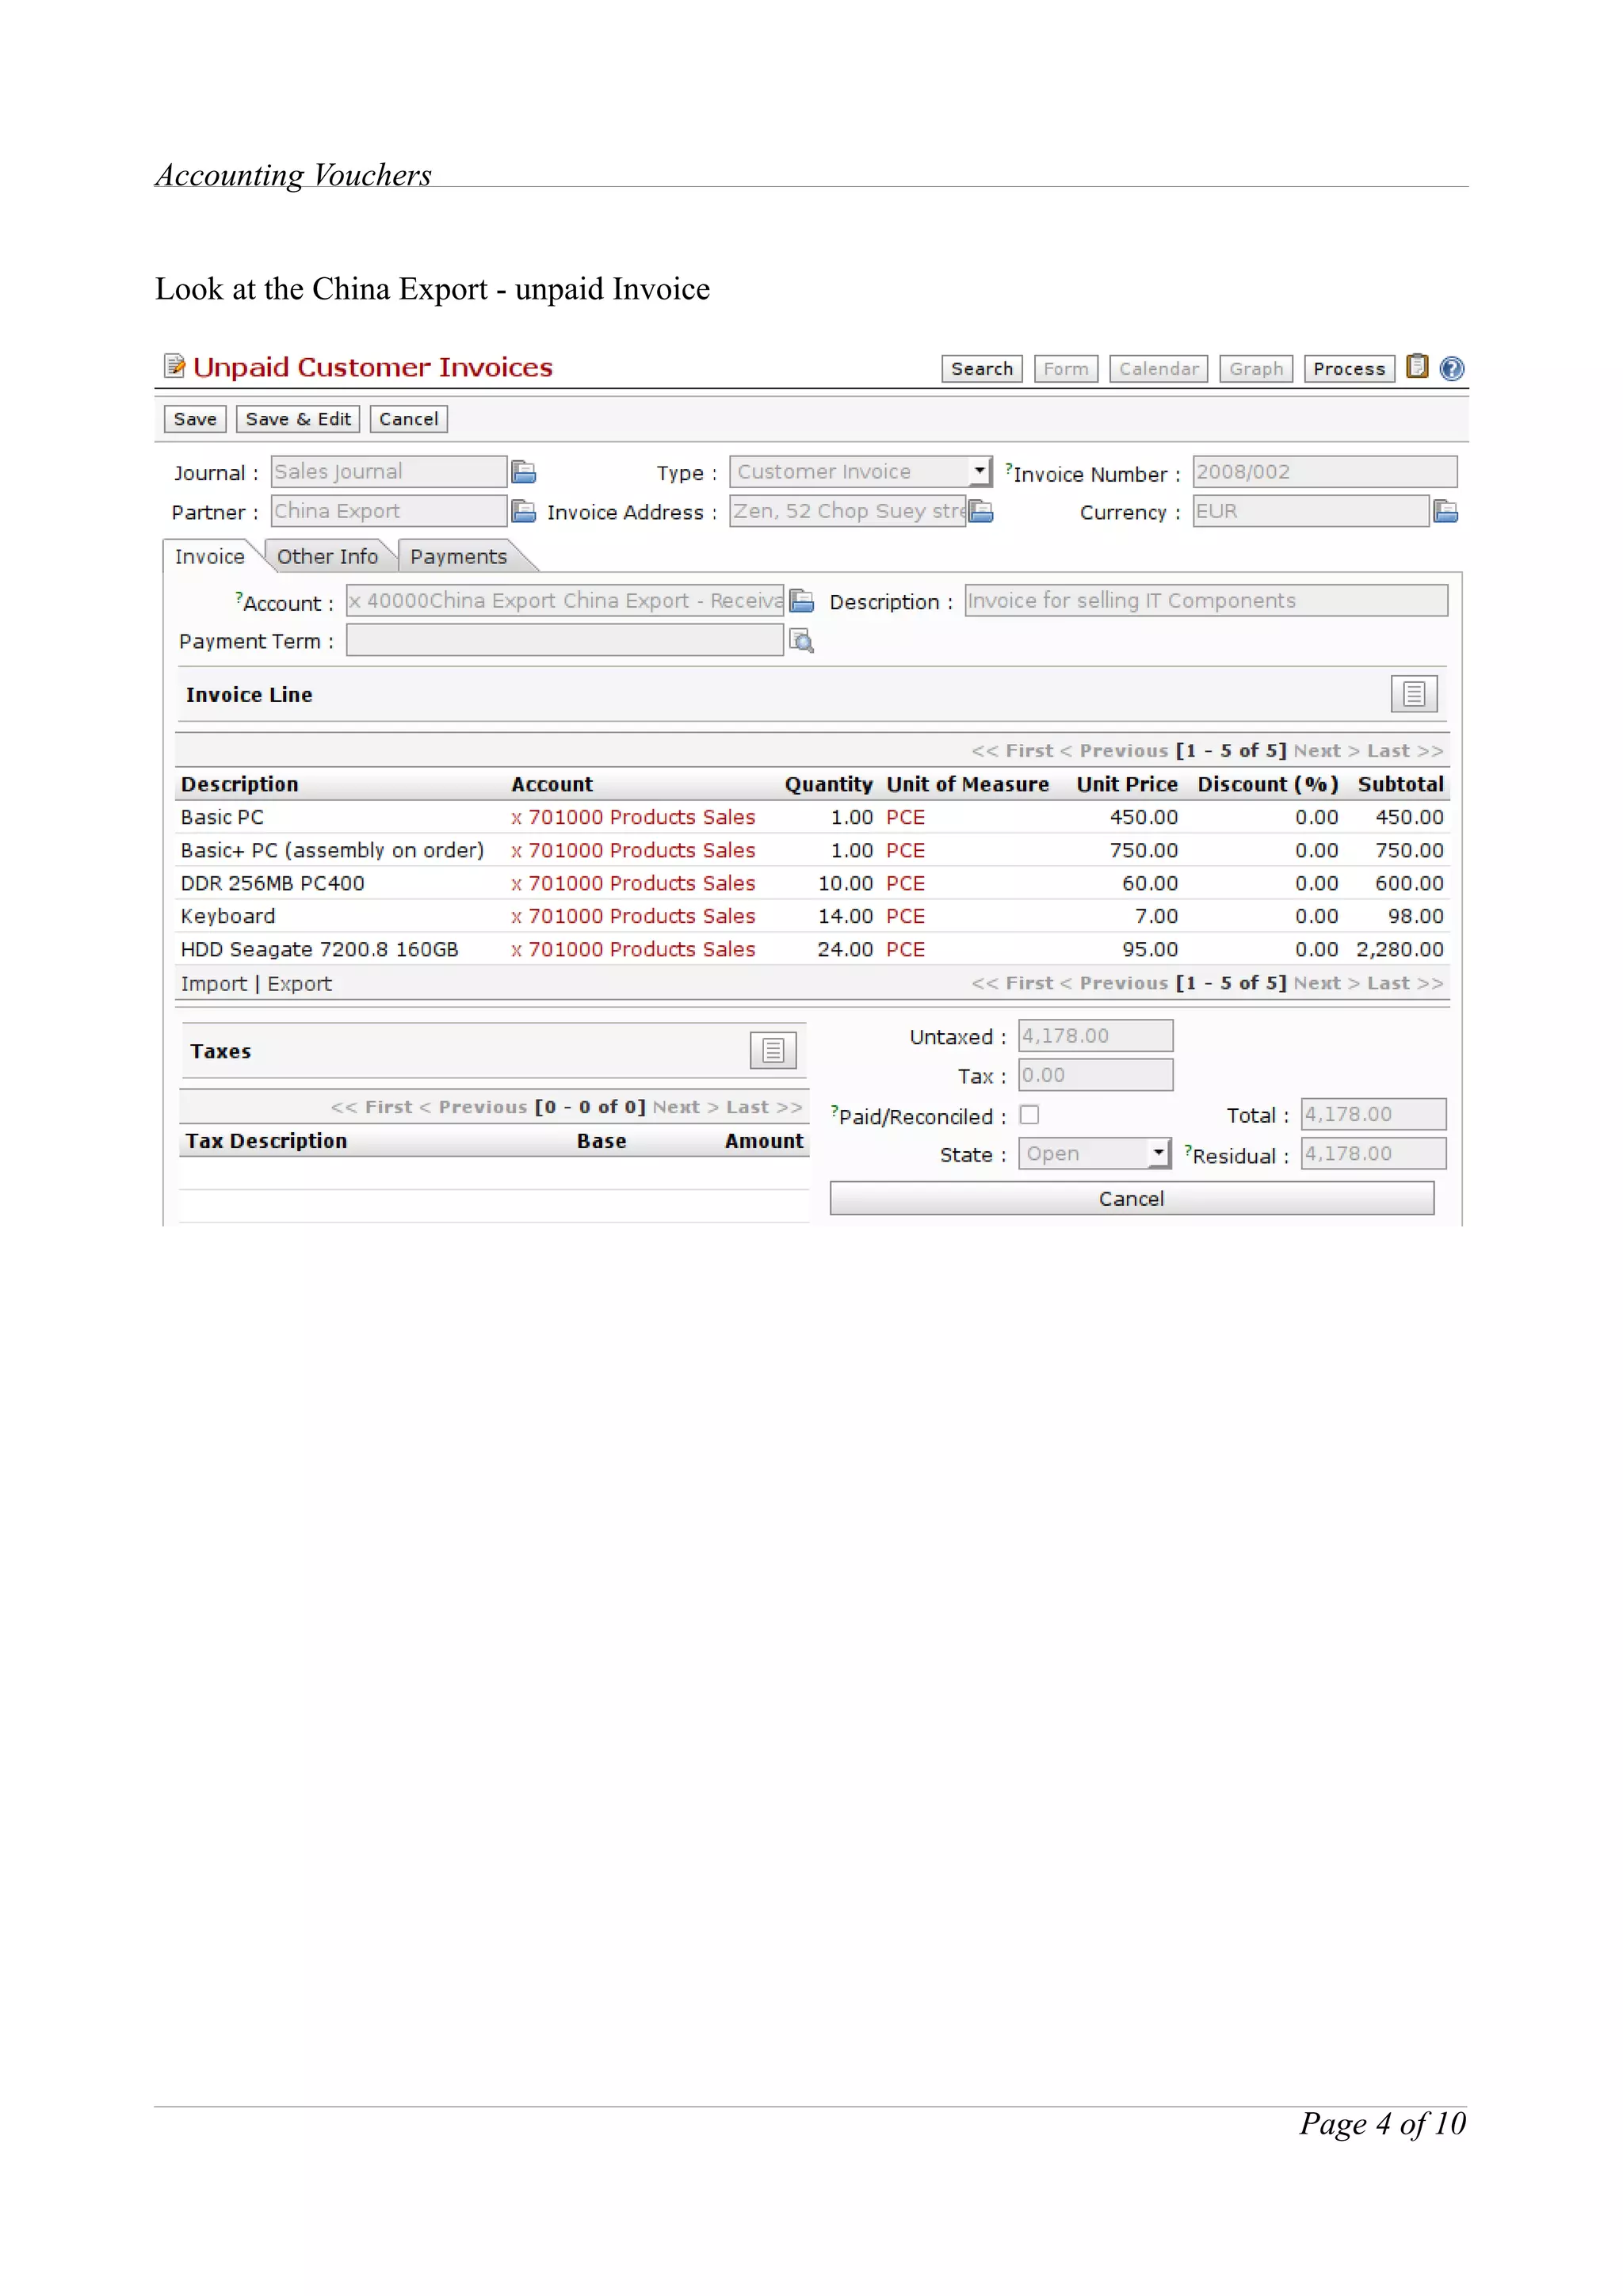This screenshot has height=2296, width=1623.
Task: Select the HDD Seagate 7200.8 160GB line
Action: coord(812,949)
